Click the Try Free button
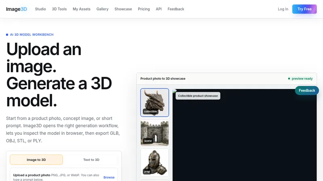 (304, 9)
